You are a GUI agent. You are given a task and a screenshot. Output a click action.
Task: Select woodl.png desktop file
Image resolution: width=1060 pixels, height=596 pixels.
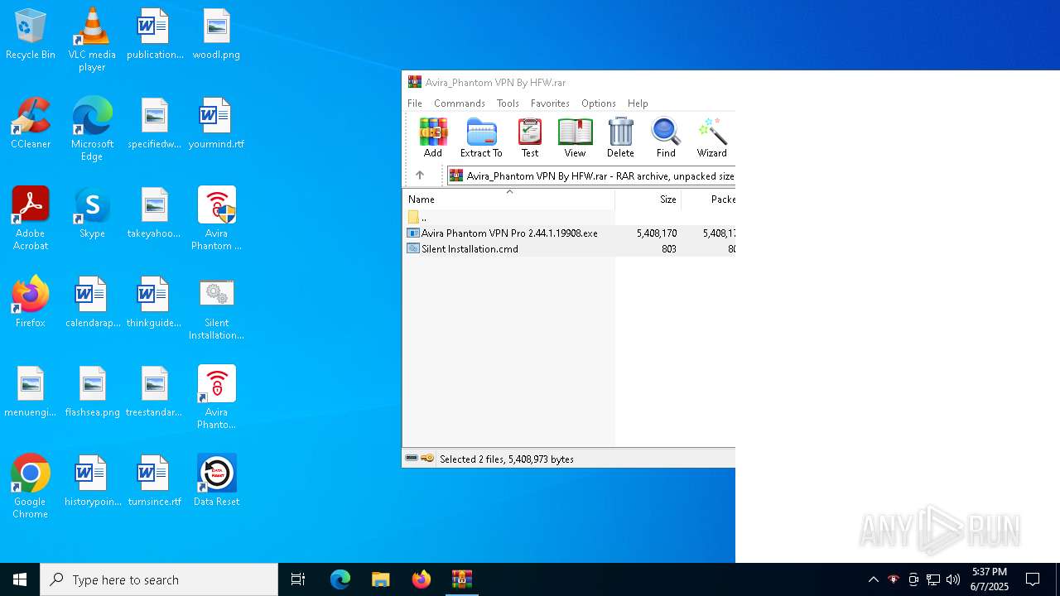pyautogui.click(x=216, y=34)
